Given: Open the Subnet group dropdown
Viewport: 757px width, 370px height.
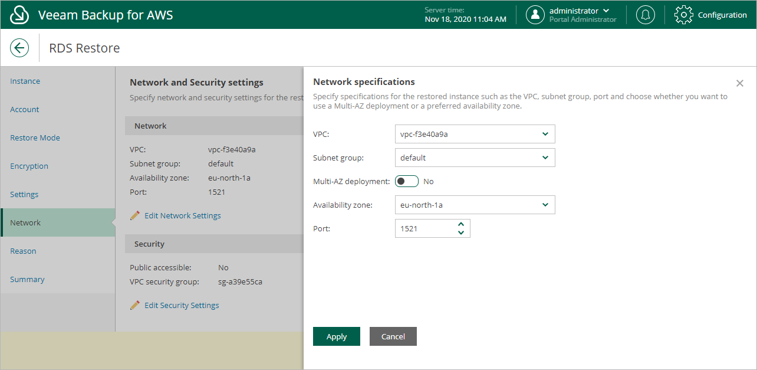Looking at the screenshot, I should [475, 158].
